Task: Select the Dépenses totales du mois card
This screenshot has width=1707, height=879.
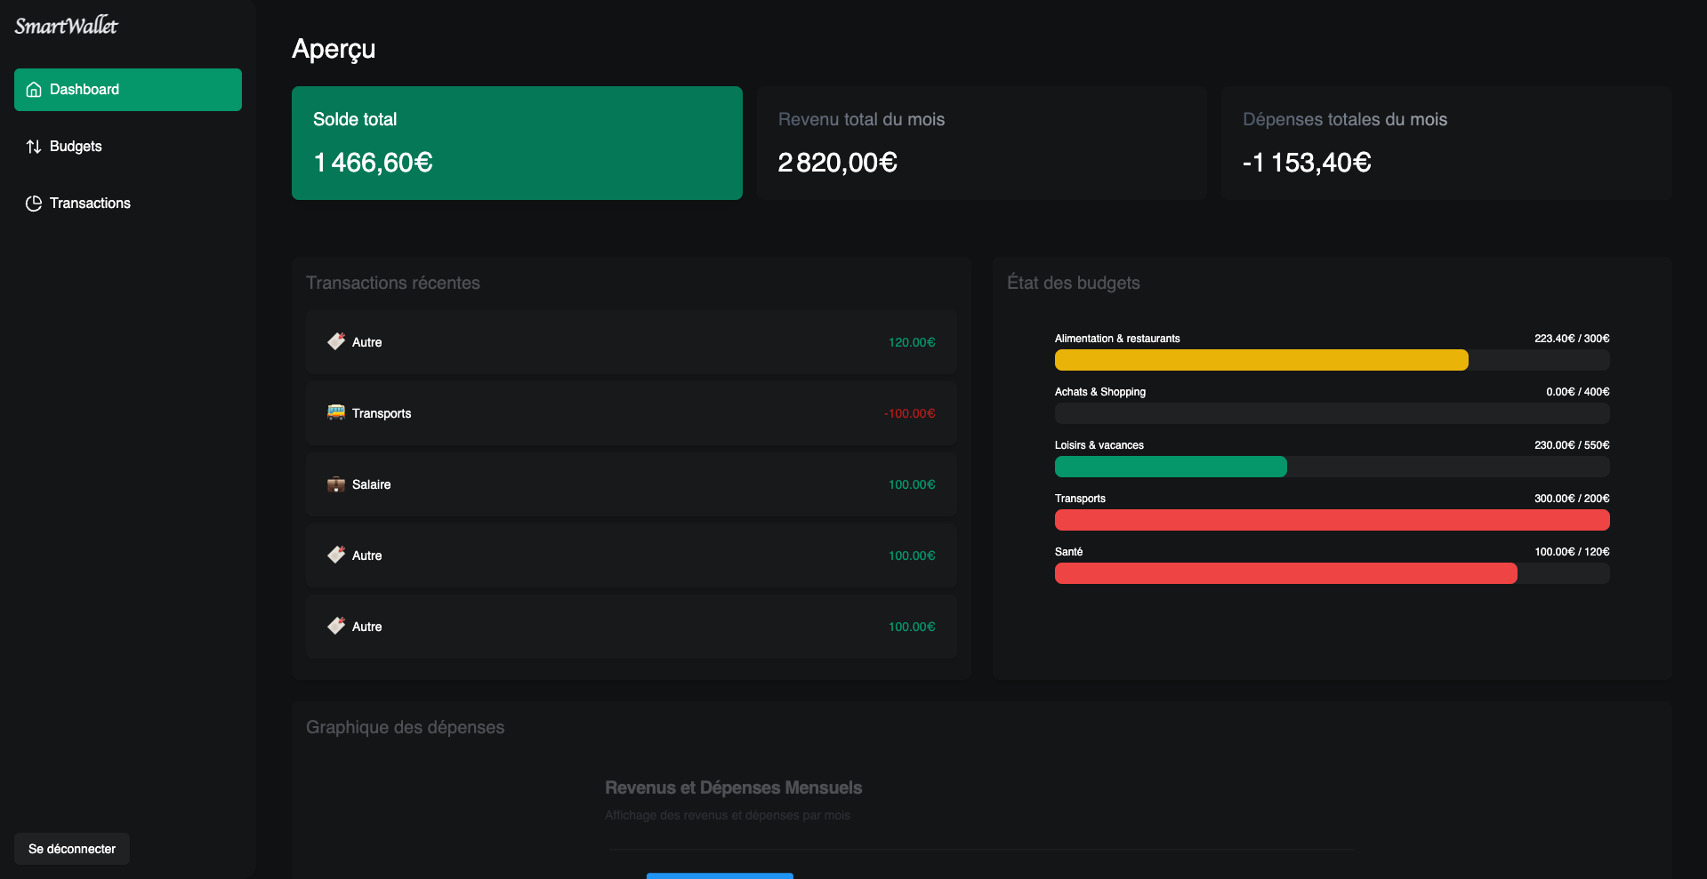Action: tap(1446, 143)
